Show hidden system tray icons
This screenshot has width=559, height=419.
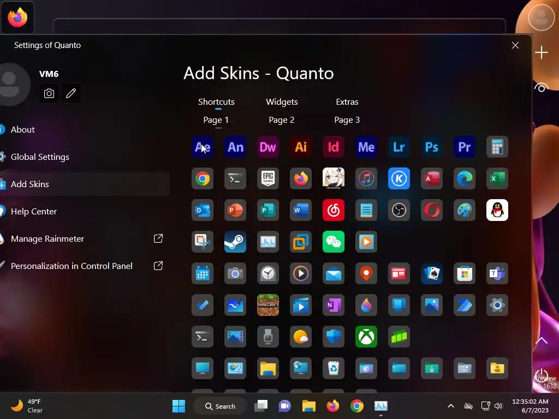[450, 406]
